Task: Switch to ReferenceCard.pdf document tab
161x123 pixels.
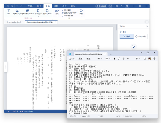Action: coord(14,22)
